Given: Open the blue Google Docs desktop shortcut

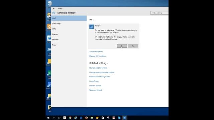Looking at the screenshot, I should click(x=49, y=85).
